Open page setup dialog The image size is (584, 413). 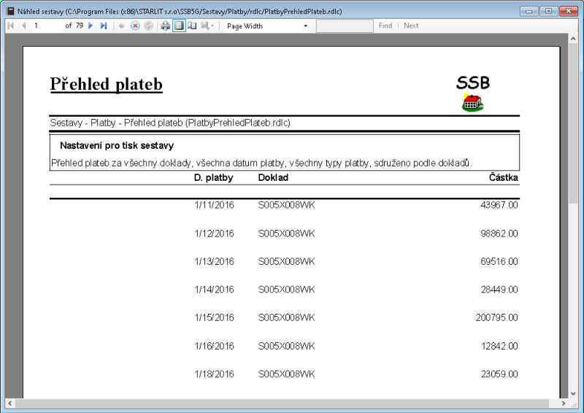pyautogui.click(x=192, y=26)
